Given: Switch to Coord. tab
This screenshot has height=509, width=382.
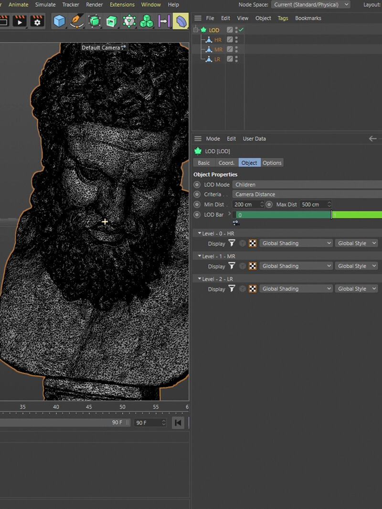Looking at the screenshot, I should coord(226,163).
